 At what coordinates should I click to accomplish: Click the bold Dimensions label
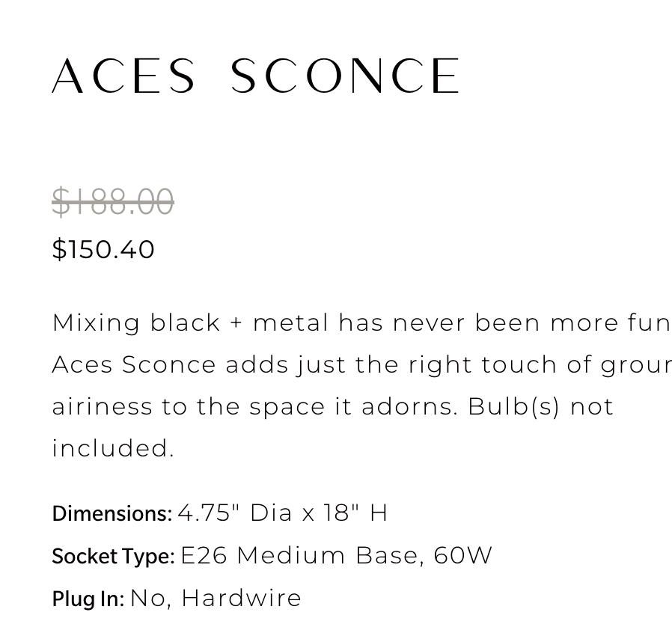(x=112, y=513)
